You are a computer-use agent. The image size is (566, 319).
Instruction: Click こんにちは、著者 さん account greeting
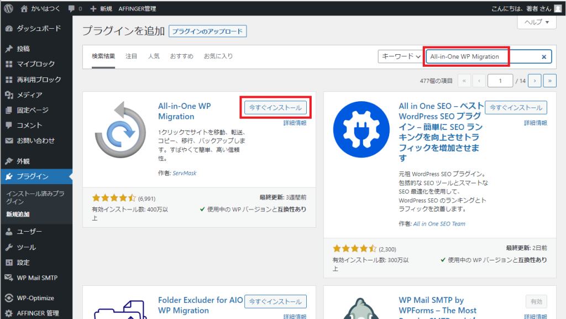pyautogui.click(x=521, y=9)
